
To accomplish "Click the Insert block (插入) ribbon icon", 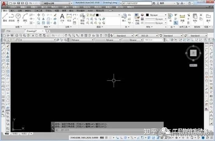I will coord(124,17).
